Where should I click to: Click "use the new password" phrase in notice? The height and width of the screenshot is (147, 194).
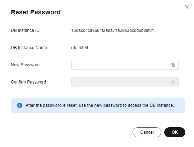coord(101,105)
